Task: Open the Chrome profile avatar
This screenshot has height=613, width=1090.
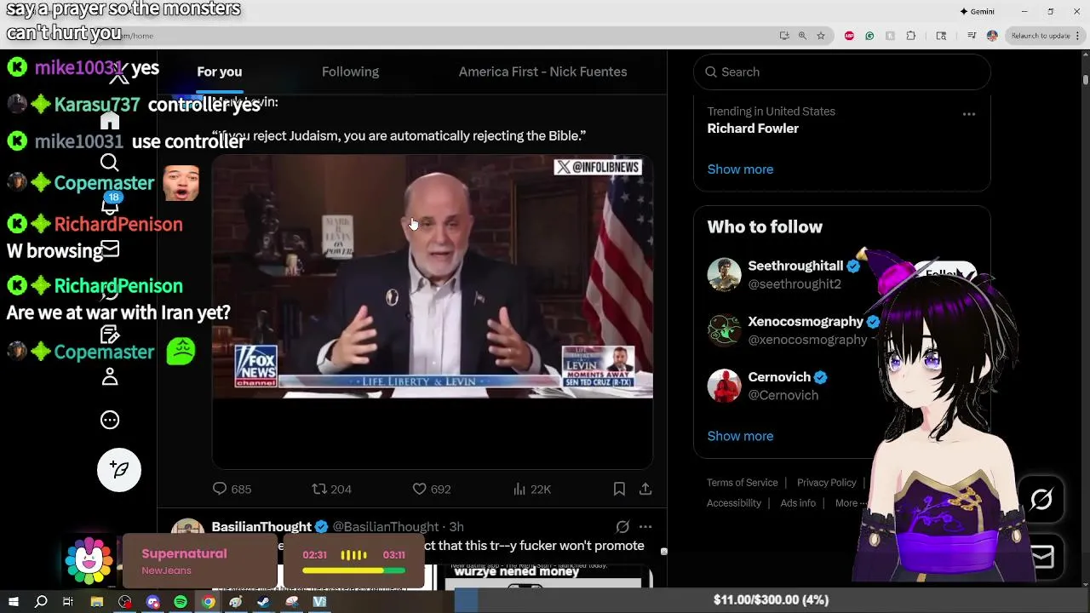Action: 992,36
